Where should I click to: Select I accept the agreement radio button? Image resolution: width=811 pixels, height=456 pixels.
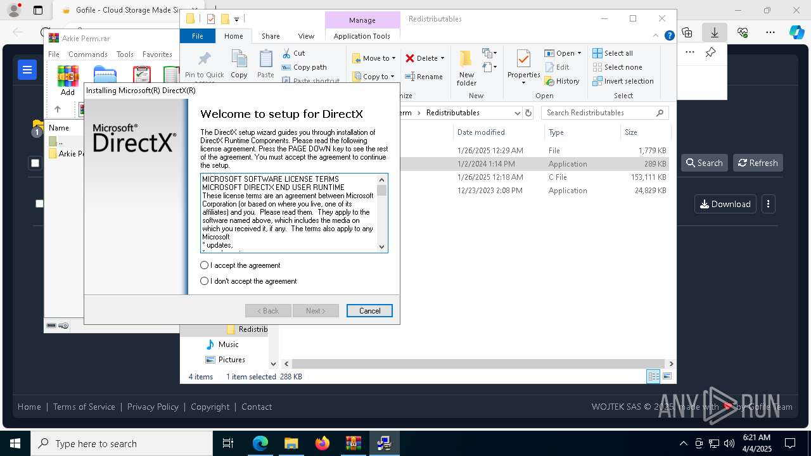(204, 265)
